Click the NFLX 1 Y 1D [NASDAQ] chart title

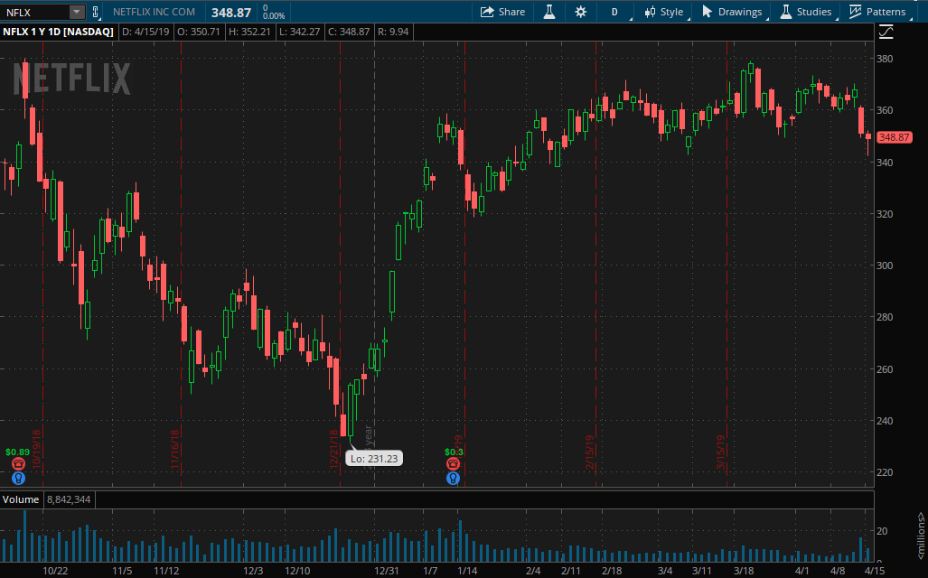tap(58, 32)
